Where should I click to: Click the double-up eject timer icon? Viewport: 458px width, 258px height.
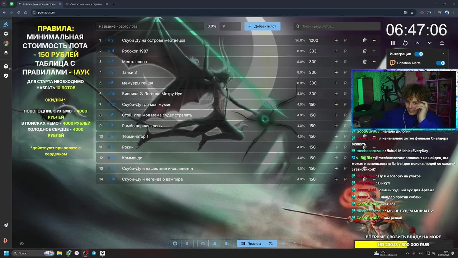point(442,43)
